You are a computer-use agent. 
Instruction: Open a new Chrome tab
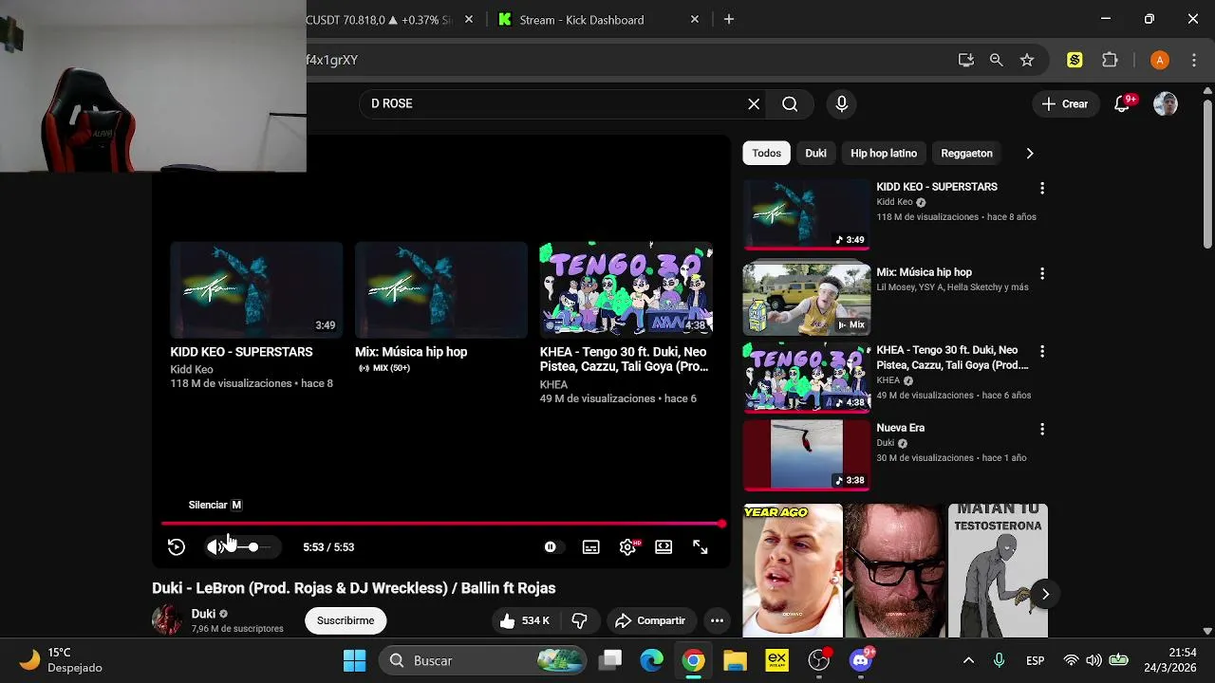(x=729, y=19)
